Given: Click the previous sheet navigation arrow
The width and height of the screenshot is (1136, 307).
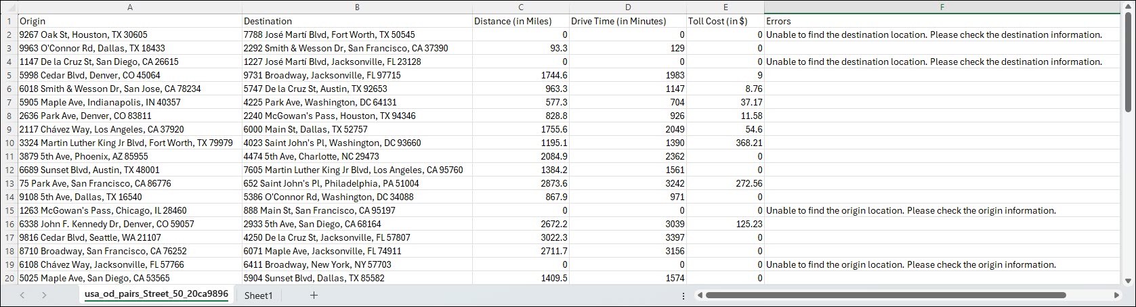Looking at the screenshot, I should click(x=22, y=296).
